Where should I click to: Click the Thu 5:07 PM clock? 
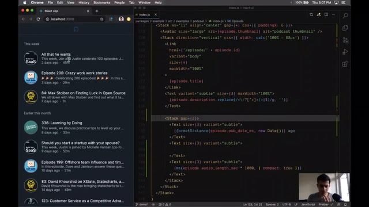pos(322,2)
